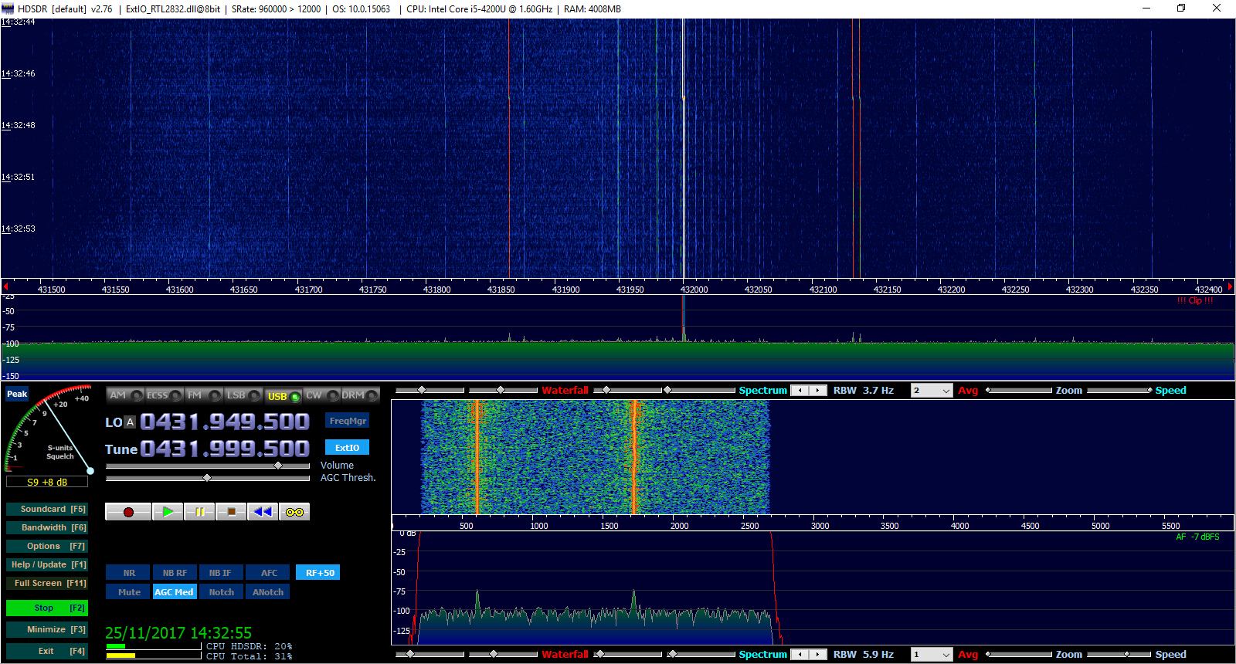Click the LO A selector box
Viewport: 1236px width, 664px height.
[x=130, y=422]
